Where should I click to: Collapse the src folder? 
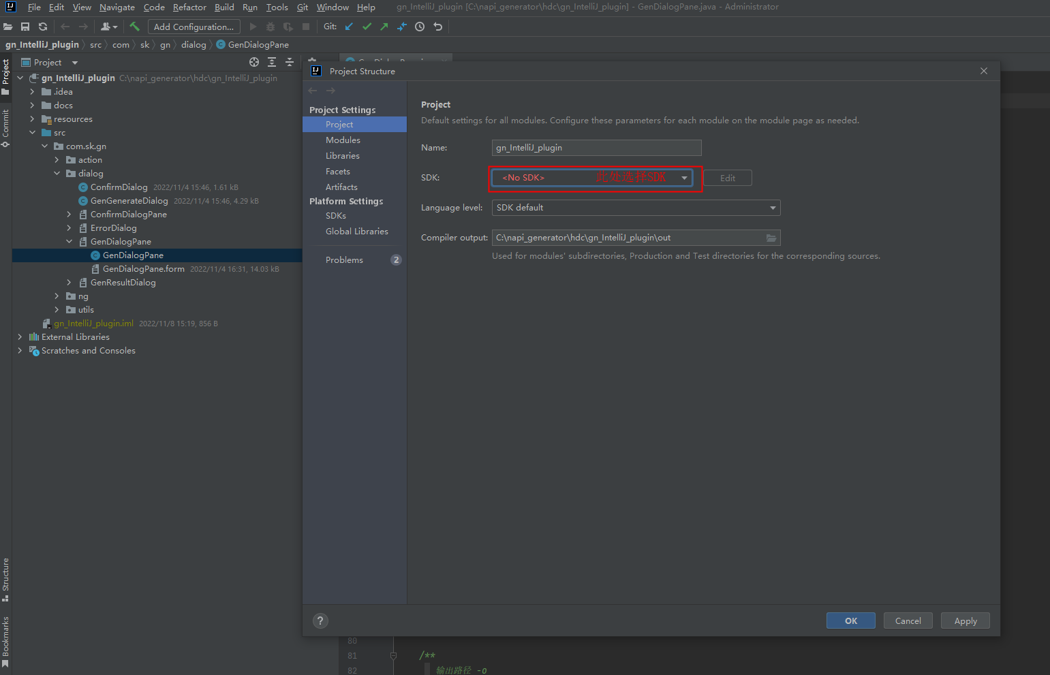coord(32,132)
